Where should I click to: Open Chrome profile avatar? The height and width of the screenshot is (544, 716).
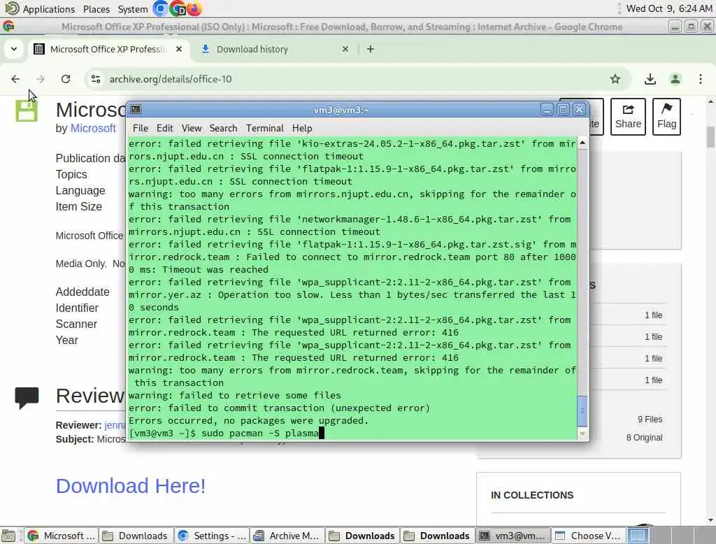pyautogui.click(x=675, y=79)
